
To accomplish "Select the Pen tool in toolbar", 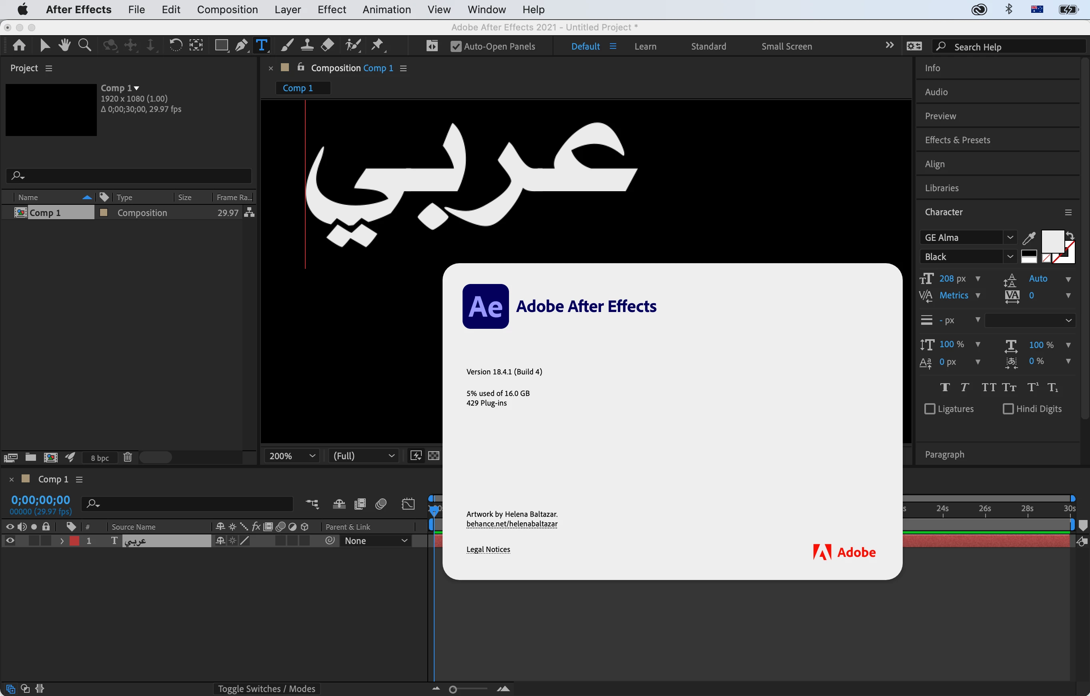I will pyautogui.click(x=241, y=45).
